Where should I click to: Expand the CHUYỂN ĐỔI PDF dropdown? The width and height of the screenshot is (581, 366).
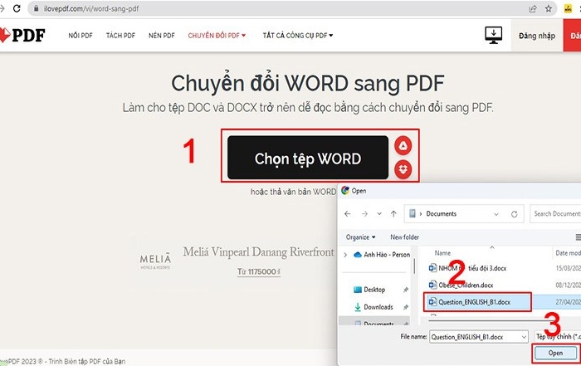pyautogui.click(x=217, y=36)
